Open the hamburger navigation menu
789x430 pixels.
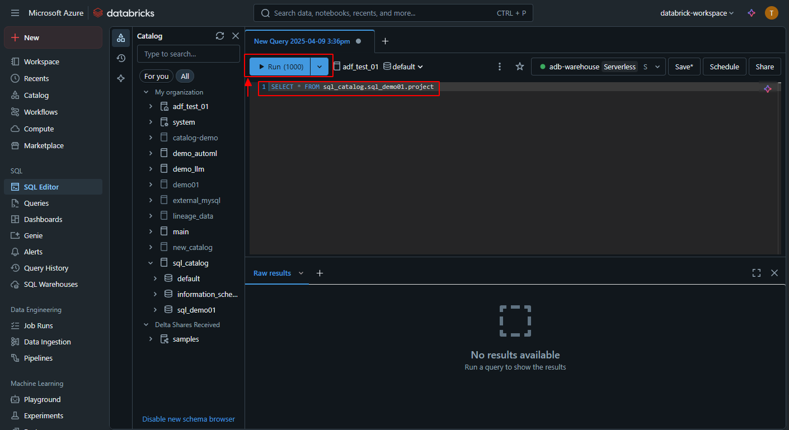tap(15, 13)
